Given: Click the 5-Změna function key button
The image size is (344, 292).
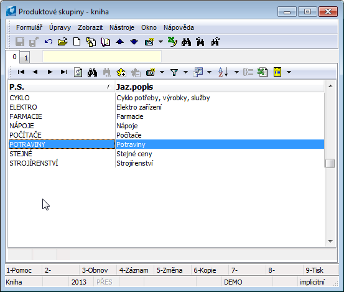Looking at the screenshot, I should [x=172, y=270].
